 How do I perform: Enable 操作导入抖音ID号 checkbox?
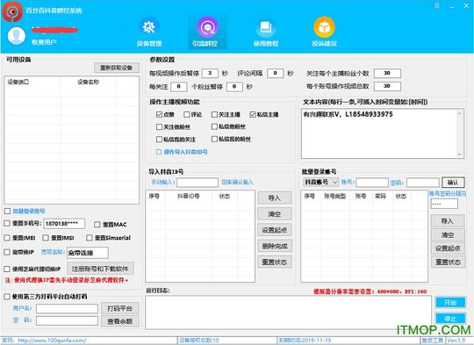(x=159, y=152)
